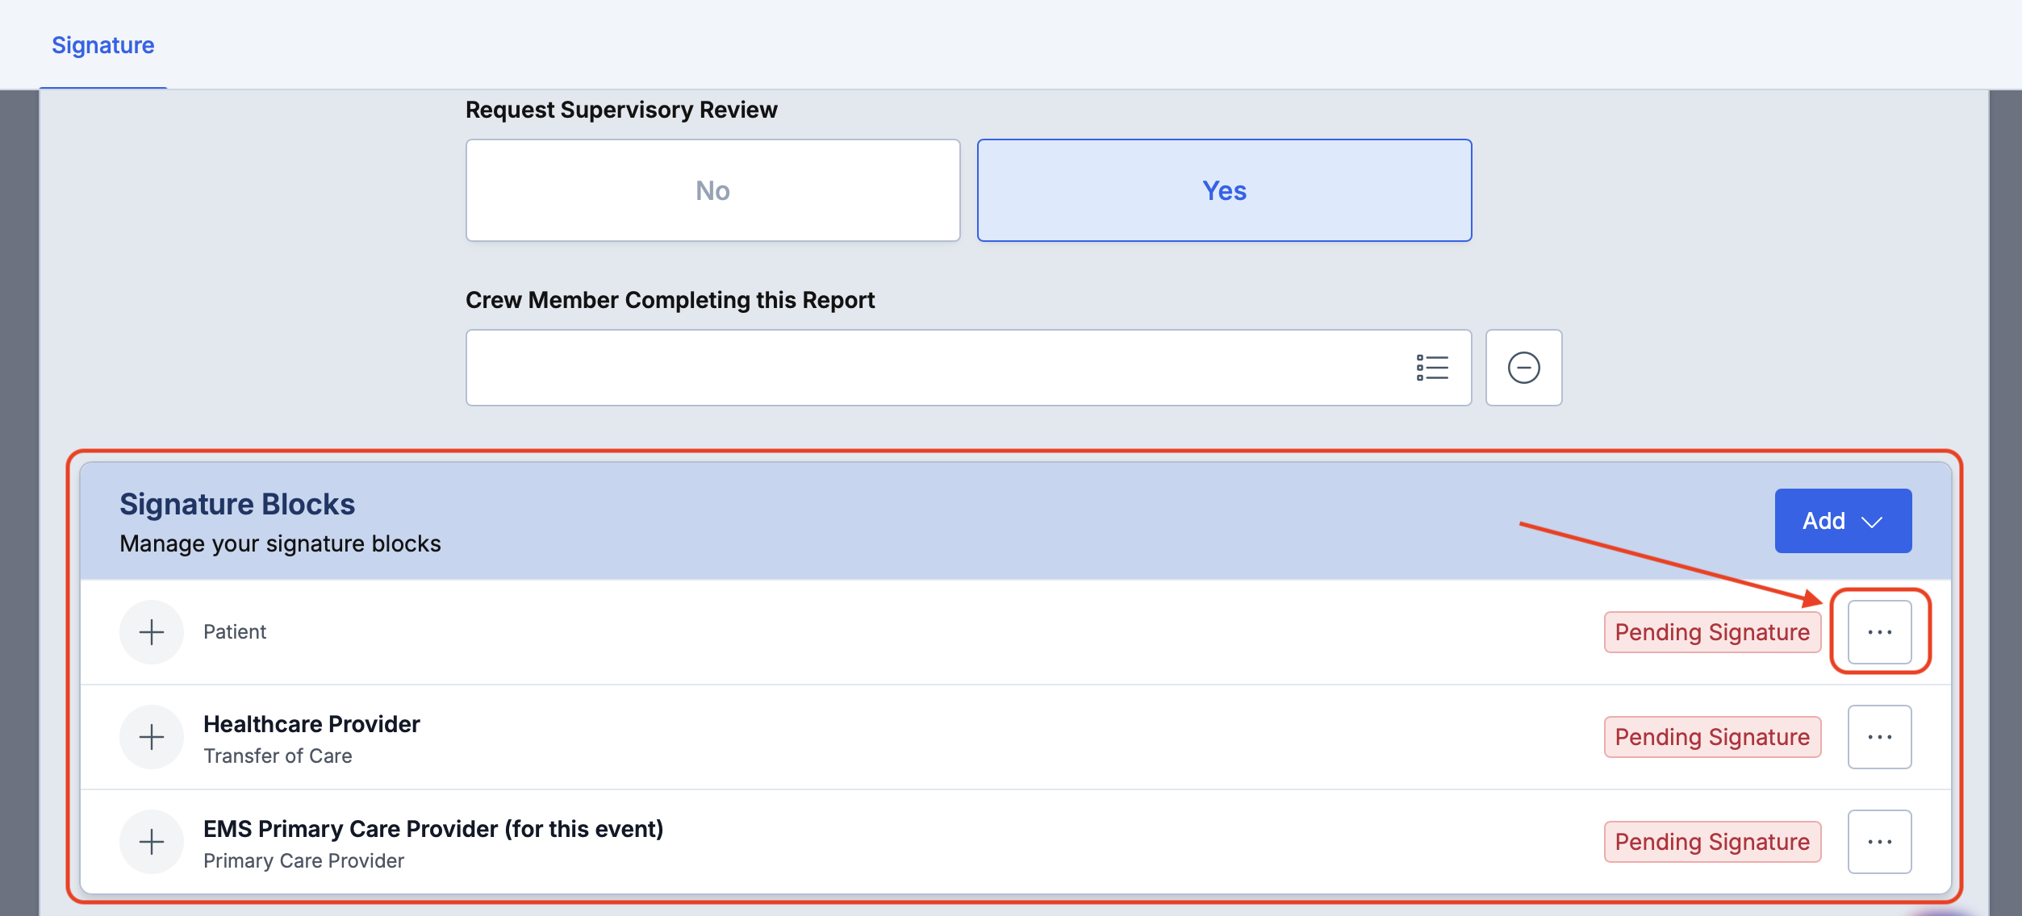Select Yes for Supervisory Review
Image resolution: width=2022 pixels, height=916 pixels.
point(1224,190)
